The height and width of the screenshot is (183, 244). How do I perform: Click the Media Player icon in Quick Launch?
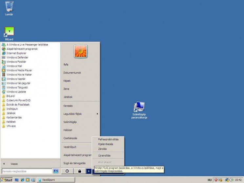pyautogui.click(x=28, y=180)
